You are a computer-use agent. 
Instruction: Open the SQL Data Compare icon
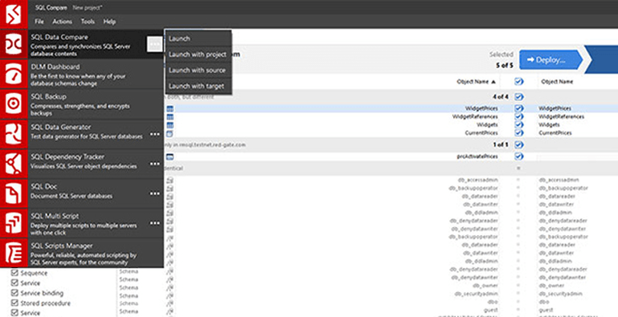[14, 44]
